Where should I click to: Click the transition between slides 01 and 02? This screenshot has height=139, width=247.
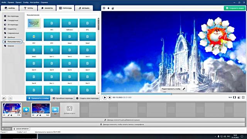coord(26,109)
